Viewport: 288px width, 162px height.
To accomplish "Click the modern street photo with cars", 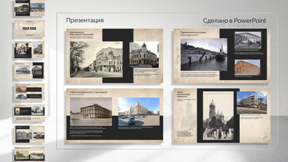I will pos(139,112).
